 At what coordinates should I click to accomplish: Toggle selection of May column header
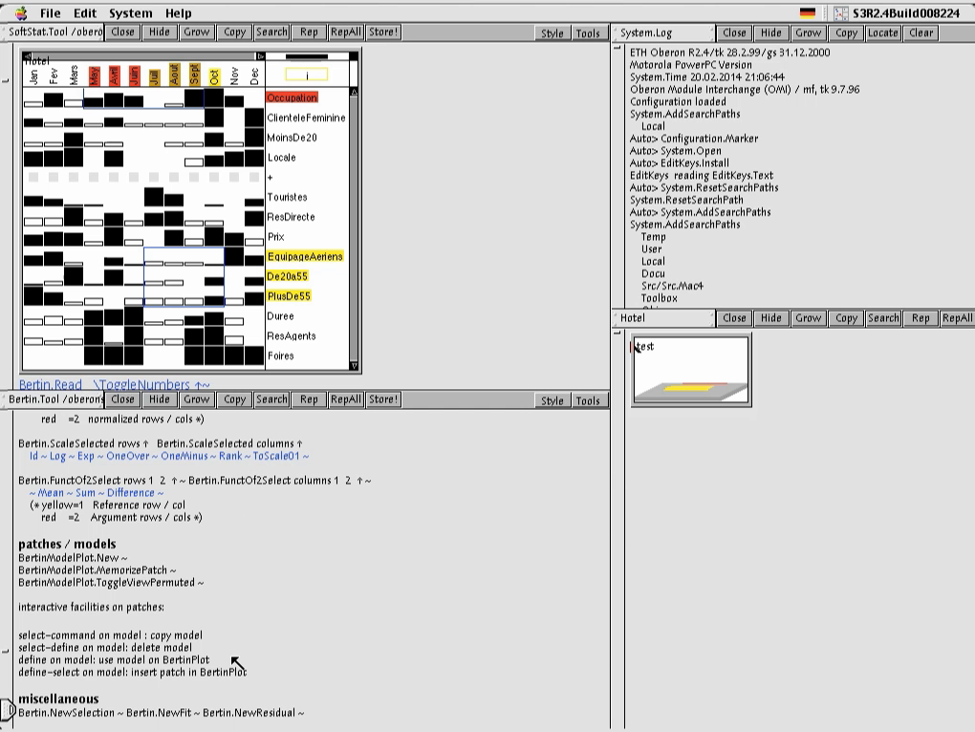(94, 75)
